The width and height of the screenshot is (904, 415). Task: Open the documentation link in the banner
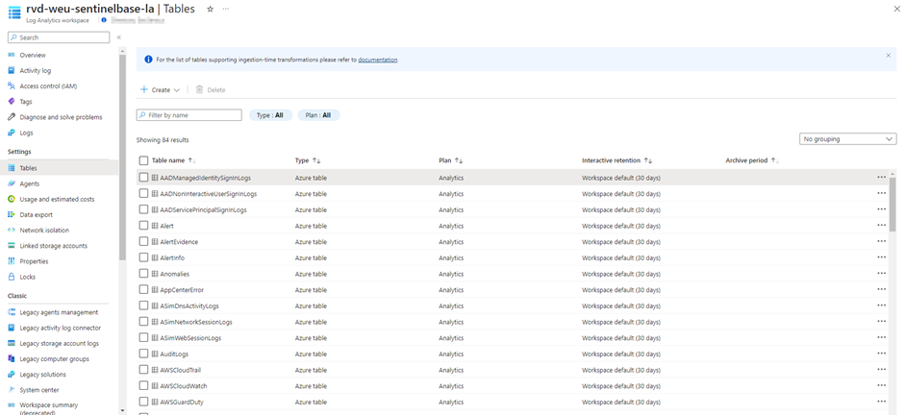378,60
